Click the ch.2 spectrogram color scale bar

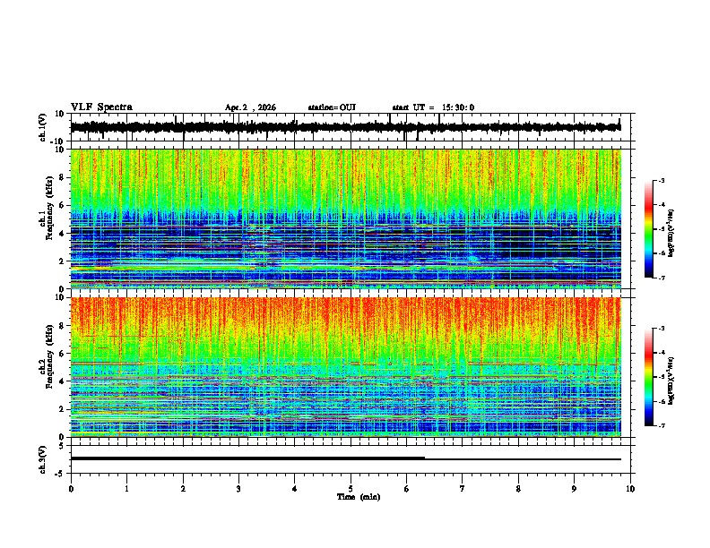pyautogui.click(x=649, y=377)
